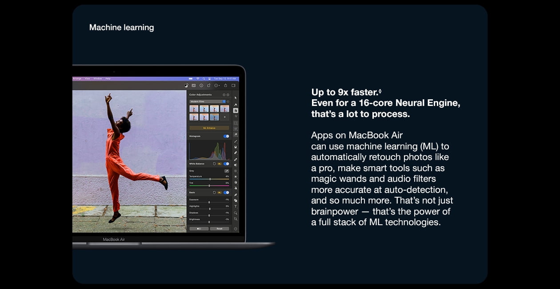Open the Help menu
Screen dimensions: 560x289
tap(108, 78)
